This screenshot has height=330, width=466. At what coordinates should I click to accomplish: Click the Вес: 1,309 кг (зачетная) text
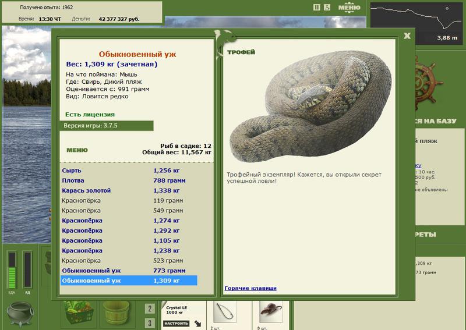coord(112,64)
